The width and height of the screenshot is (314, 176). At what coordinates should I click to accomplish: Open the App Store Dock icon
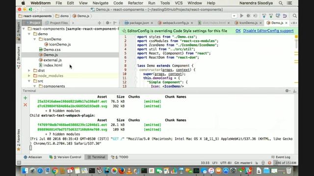pos(226,171)
